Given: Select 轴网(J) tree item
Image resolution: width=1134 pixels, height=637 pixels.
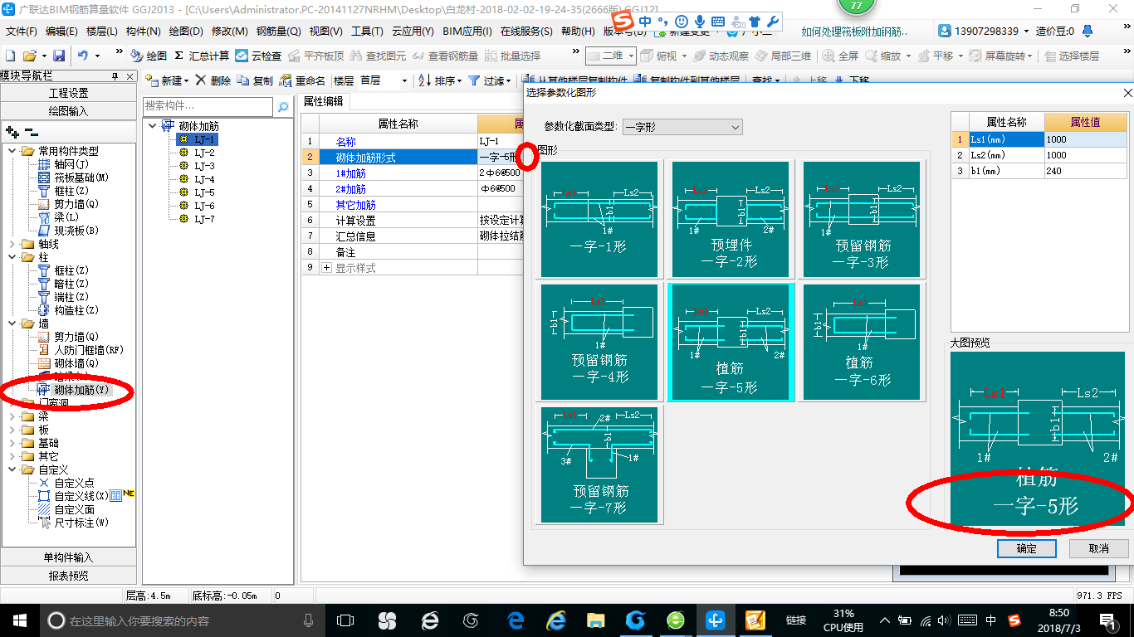Looking at the screenshot, I should [71, 164].
